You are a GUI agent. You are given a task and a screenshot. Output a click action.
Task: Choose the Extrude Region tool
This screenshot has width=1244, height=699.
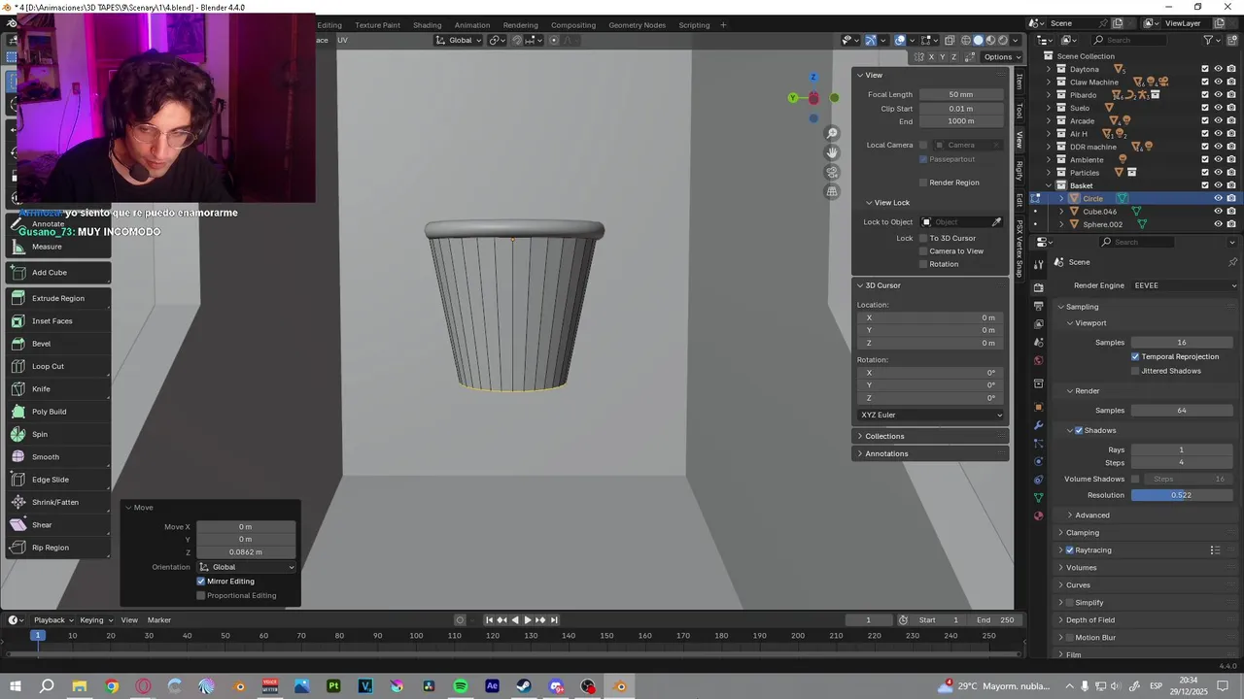coord(57,298)
